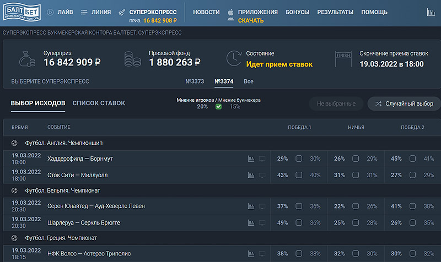
Task: Open broadcast monitor icon for Шарлеруа match
Action: pyautogui.click(x=262, y=223)
